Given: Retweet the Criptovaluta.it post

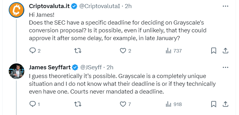Looking at the screenshot, I should pos(78,51).
